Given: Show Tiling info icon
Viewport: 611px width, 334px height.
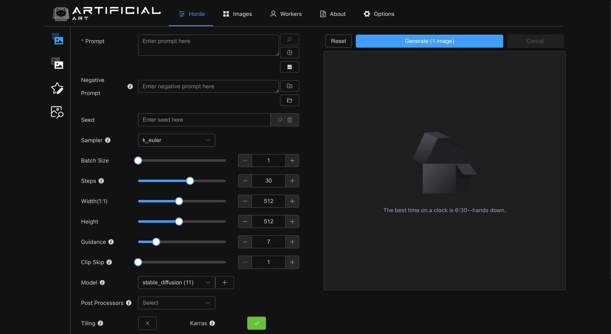Looking at the screenshot, I should pos(100,323).
